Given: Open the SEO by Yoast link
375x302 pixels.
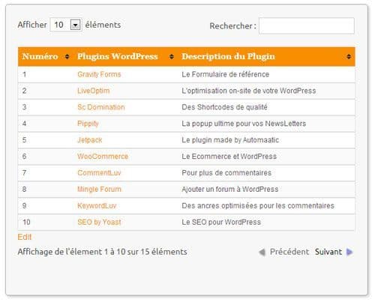Looking at the screenshot, I should 99,222.
